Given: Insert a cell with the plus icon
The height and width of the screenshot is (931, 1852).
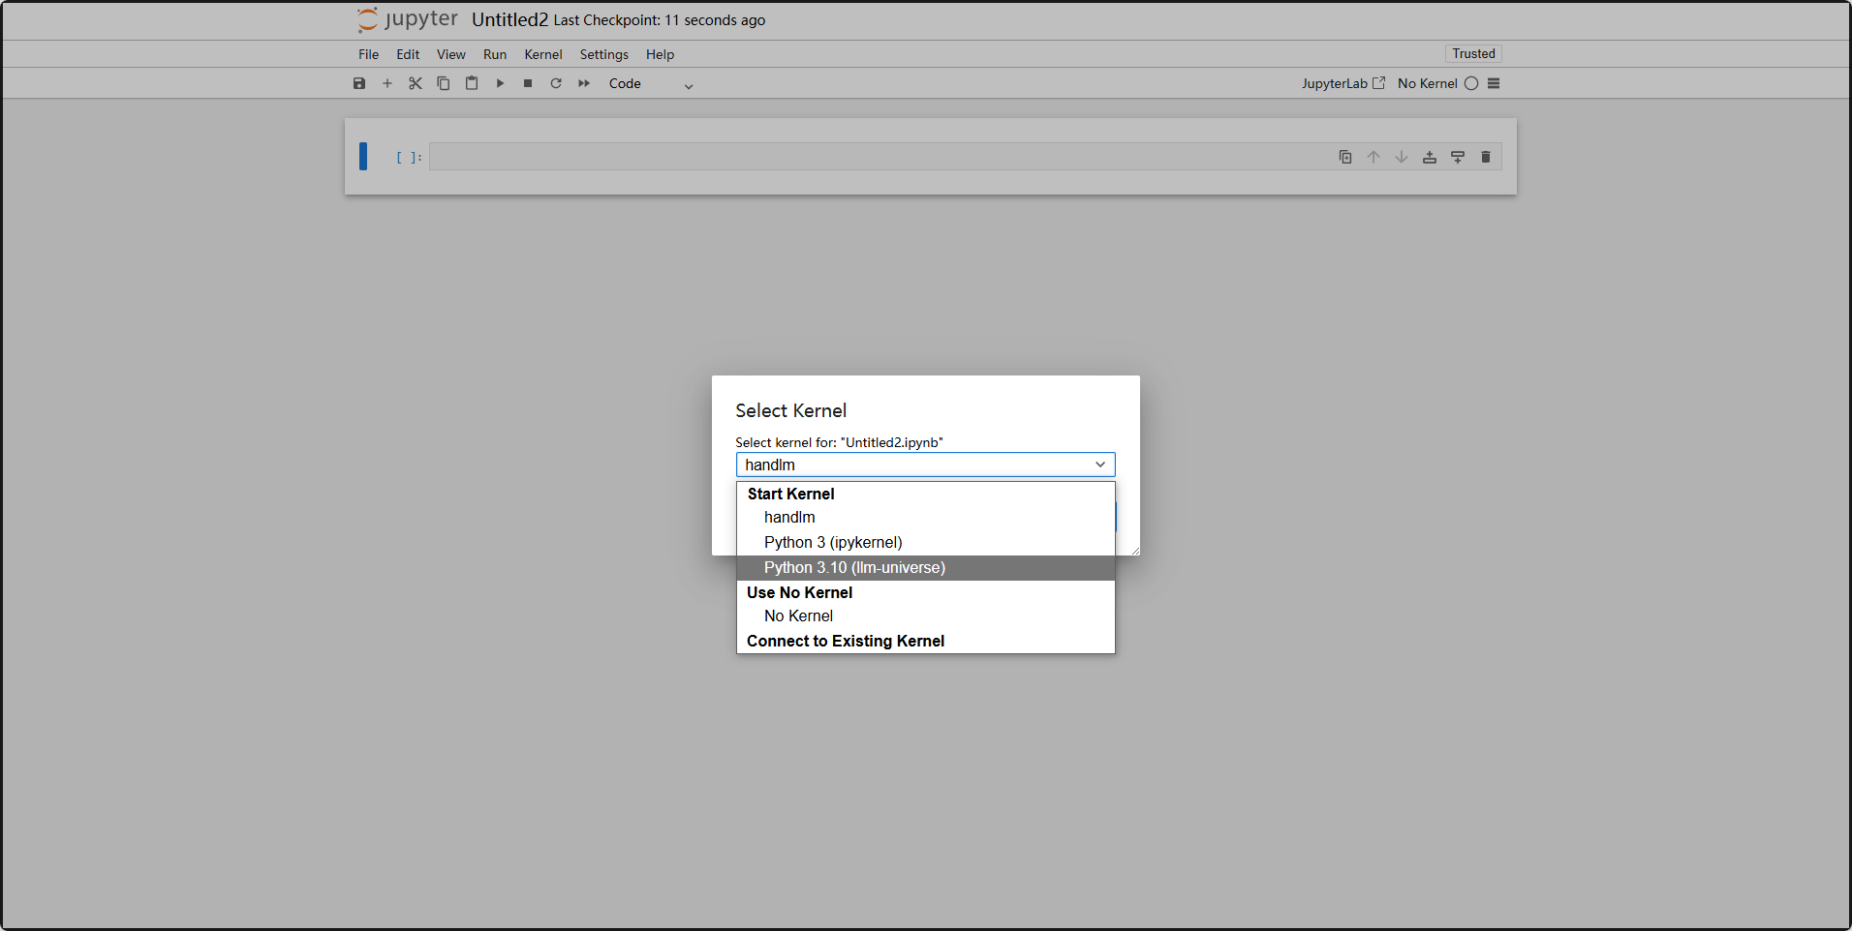Looking at the screenshot, I should (387, 83).
